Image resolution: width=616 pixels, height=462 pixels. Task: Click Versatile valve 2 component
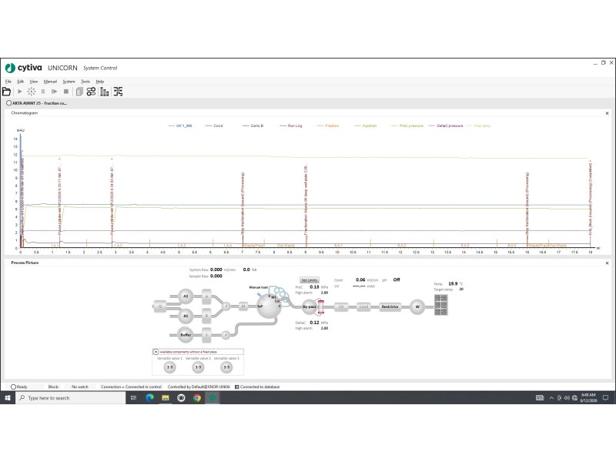click(x=198, y=367)
